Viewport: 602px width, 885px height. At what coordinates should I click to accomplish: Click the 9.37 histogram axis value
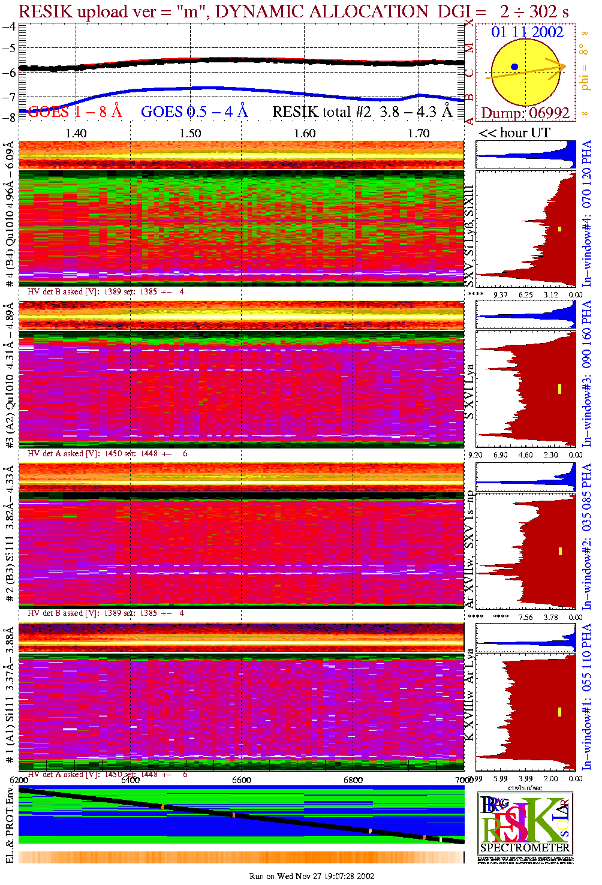pos(500,294)
